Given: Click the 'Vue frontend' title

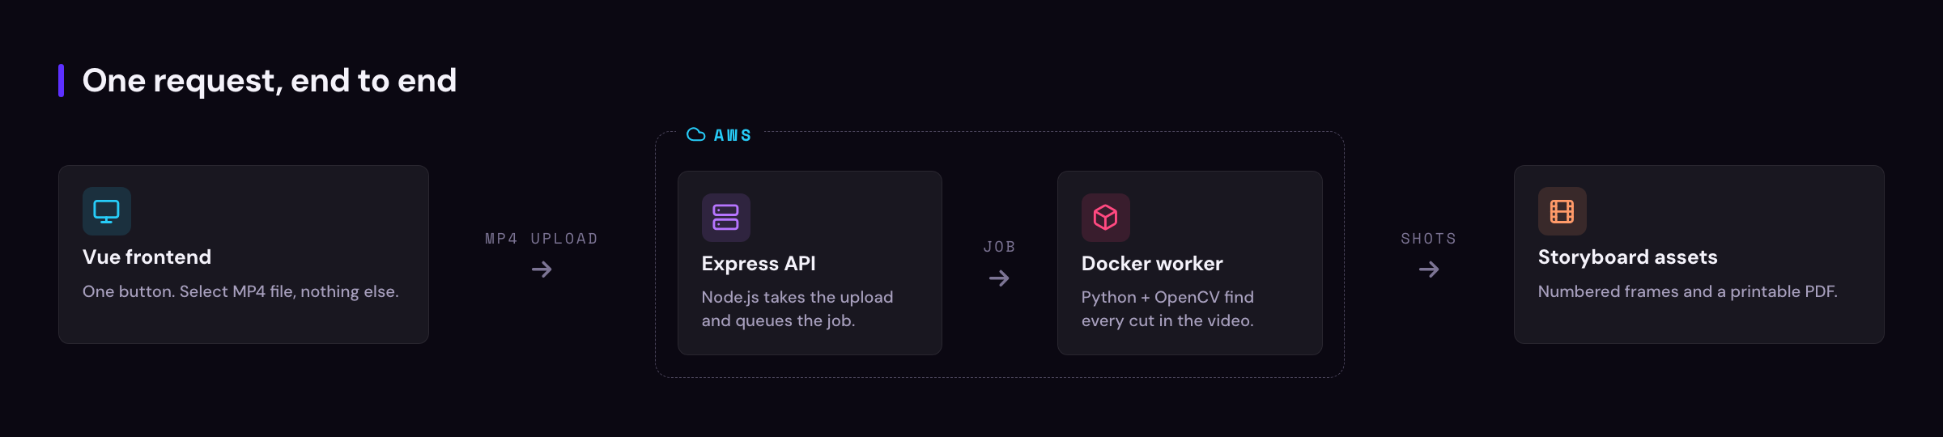Looking at the screenshot, I should click(147, 257).
